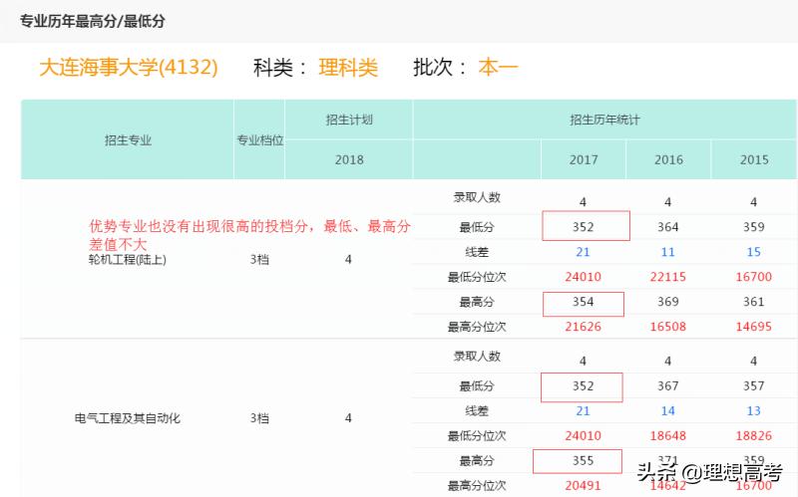Click 最低分 label for 电气工程及其自动化
This screenshot has width=798, height=497.
click(x=477, y=386)
